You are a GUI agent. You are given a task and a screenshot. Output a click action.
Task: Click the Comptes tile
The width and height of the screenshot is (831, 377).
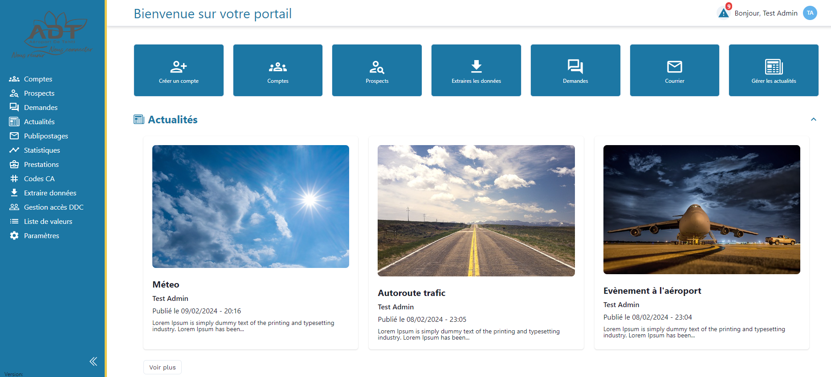pos(278,70)
